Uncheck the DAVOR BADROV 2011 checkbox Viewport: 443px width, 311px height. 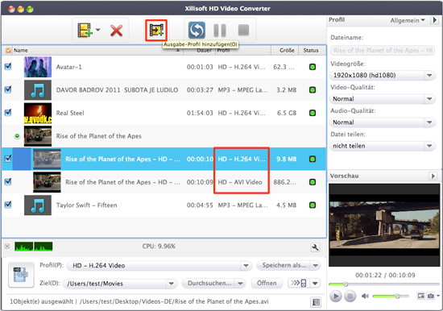(8, 89)
